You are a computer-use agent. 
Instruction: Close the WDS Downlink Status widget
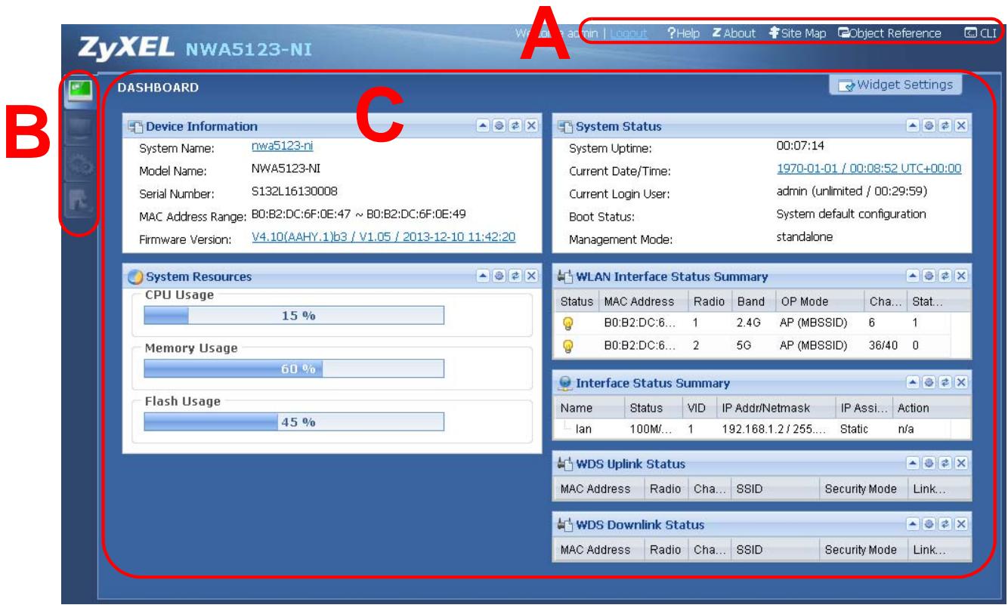tap(961, 524)
